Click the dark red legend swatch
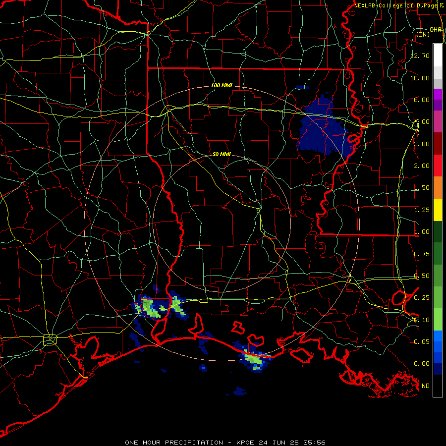Screen dimensions: 446x446 pos(438,144)
